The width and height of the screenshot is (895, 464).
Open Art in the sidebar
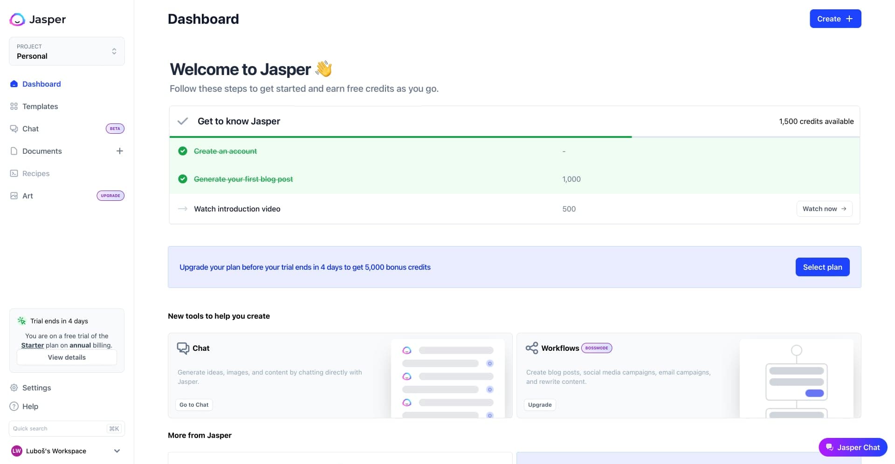click(x=28, y=196)
